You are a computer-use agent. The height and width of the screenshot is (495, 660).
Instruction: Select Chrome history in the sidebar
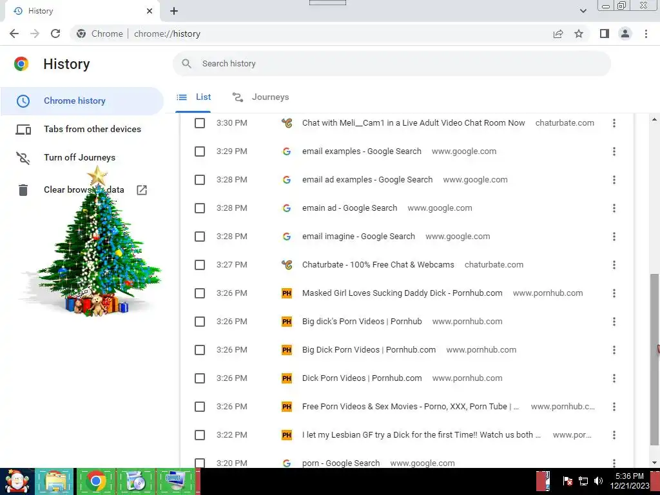(x=82, y=101)
